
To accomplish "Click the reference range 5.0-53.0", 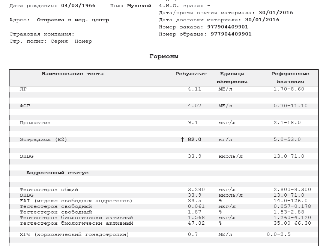I will coord(287,139).
